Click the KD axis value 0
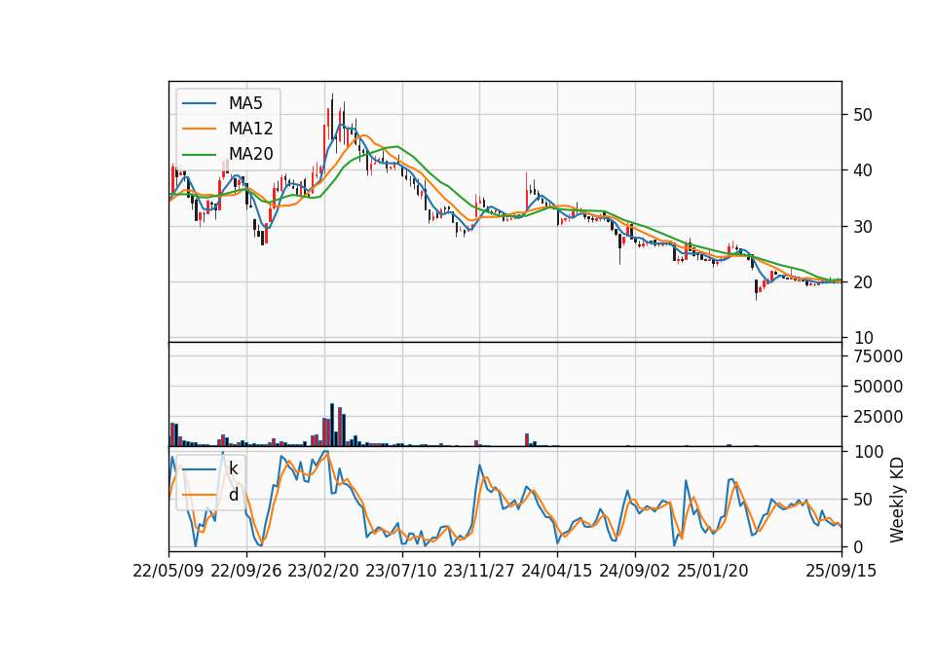Viewport: 935px width, 672px height. (858, 546)
